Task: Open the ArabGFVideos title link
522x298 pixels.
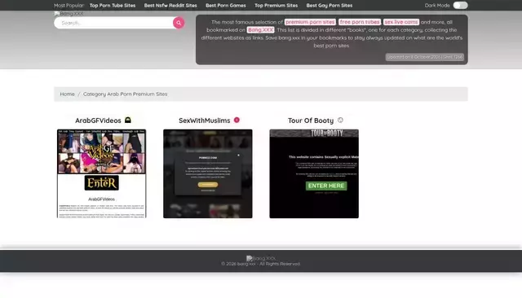Action: (98, 121)
